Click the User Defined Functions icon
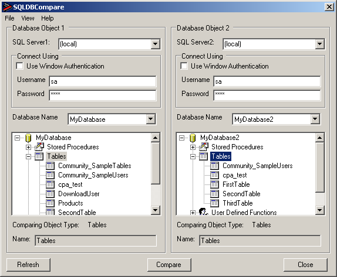337x277 pixels. [x=203, y=212]
